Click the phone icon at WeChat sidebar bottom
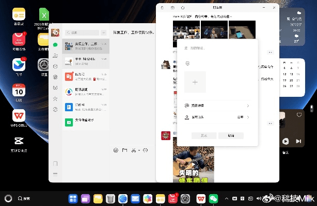 click(55, 163)
